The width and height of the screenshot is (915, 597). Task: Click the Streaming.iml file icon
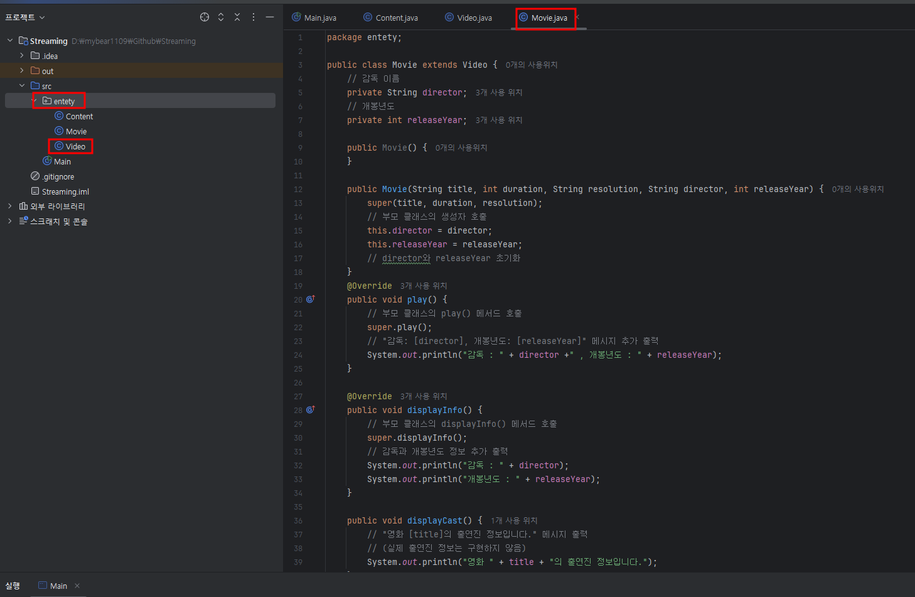click(35, 191)
